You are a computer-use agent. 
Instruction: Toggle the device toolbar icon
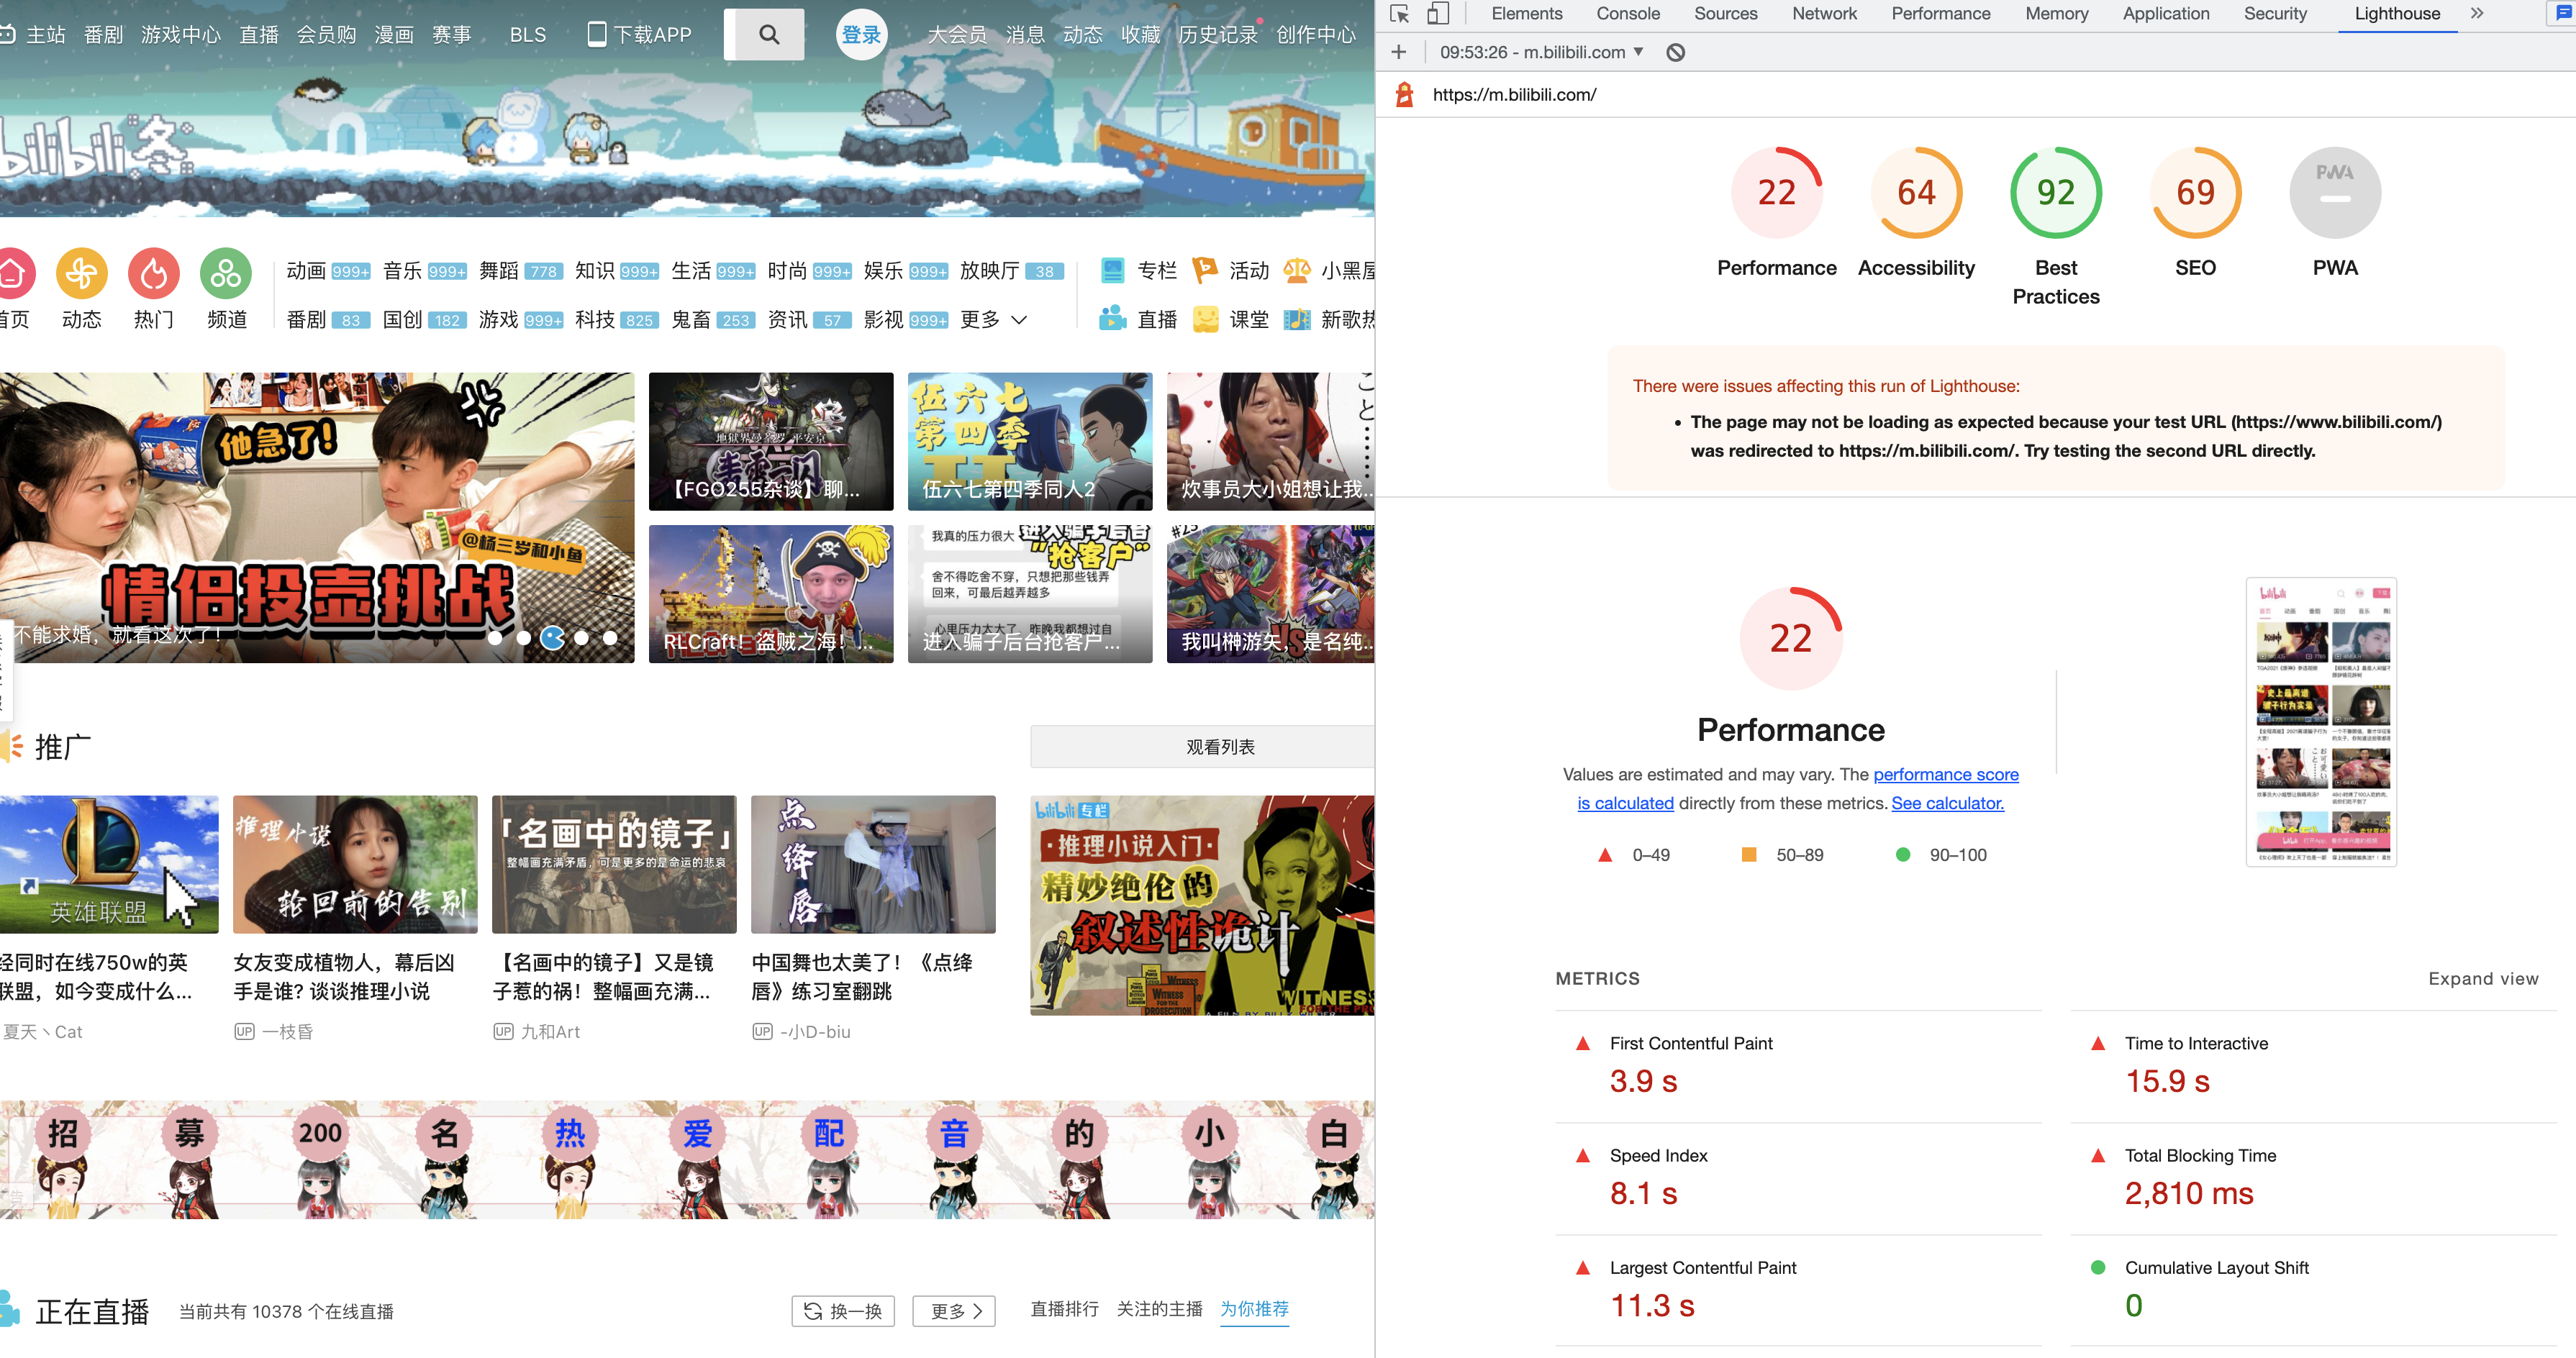click(1437, 14)
